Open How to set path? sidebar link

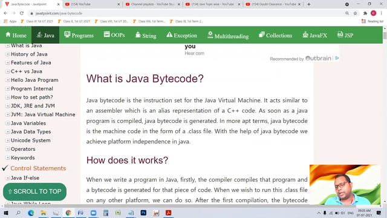click(x=32, y=97)
